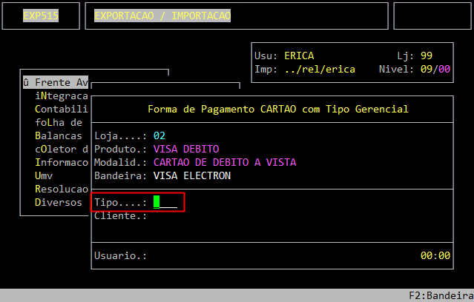Image resolution: width=474 pixels, height=302 pixels.
Task: Choose the cOletor d menu option
Action: tap(61, 149)
